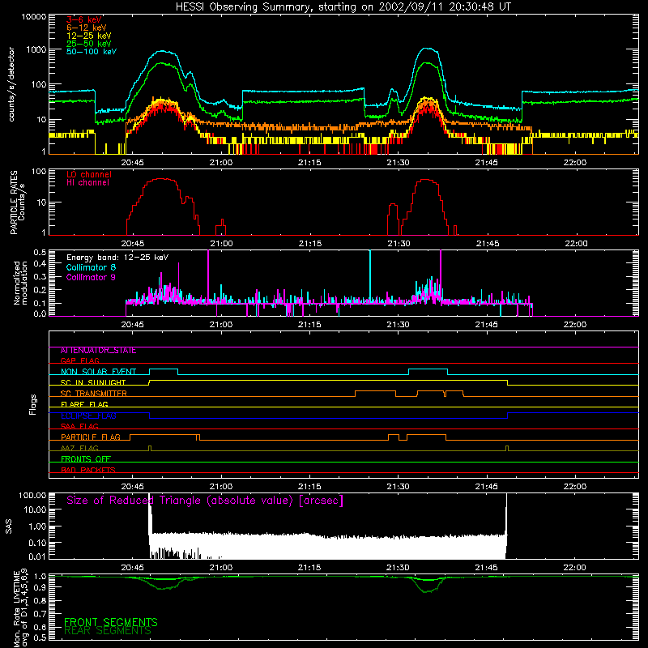The height and width of the screenshot is (648, 648).
Task: Click the '21:30' time label under the flags panel
Action: coord(398,487)
